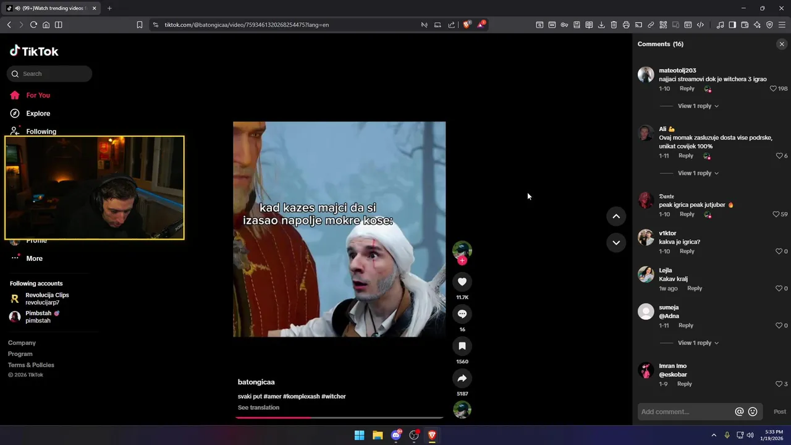
Task: Like Dante's comment with 59 likes
Action: (x=776, y=214)
